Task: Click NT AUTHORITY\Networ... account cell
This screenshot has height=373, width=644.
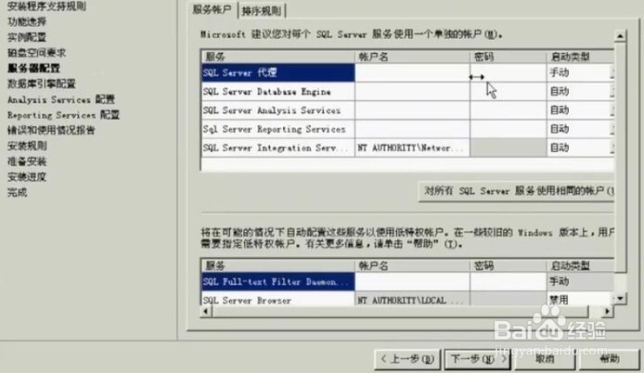Action: coord(412,148)
